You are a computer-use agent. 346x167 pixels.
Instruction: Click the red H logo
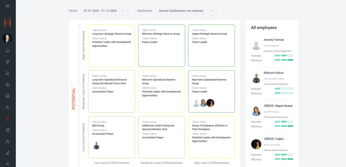coord(8,23)
